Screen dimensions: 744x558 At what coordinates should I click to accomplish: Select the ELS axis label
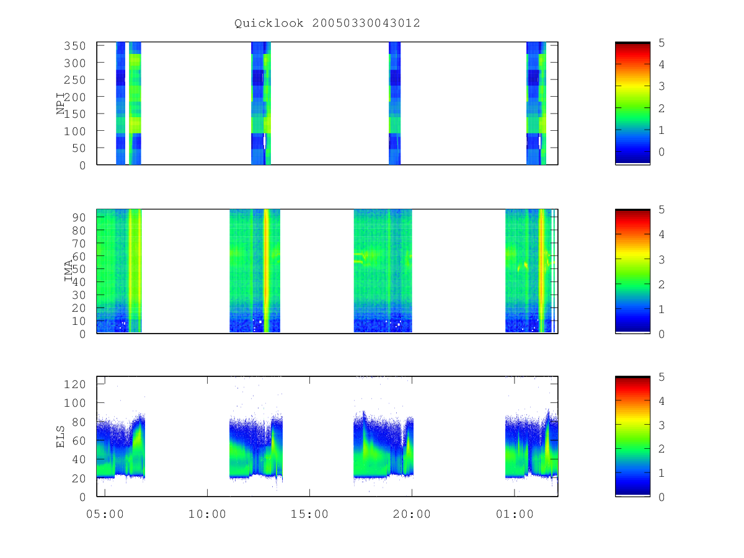pyautogui.click(x=61, y=436)
